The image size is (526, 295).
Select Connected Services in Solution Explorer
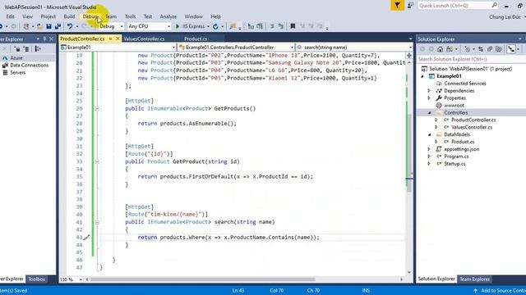coord(465,84)
